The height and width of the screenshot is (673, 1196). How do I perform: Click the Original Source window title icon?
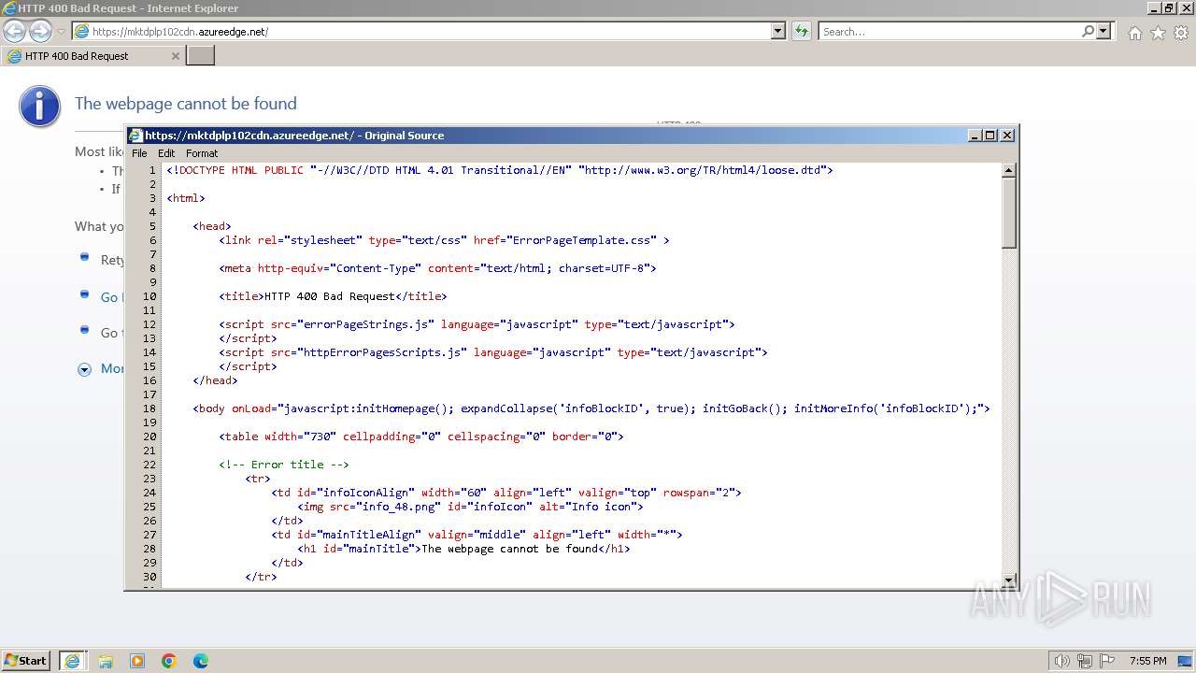tap(135, 136)
